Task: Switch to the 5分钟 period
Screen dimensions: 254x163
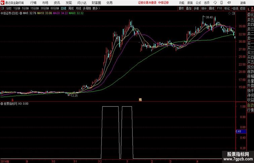Action: 25,8
